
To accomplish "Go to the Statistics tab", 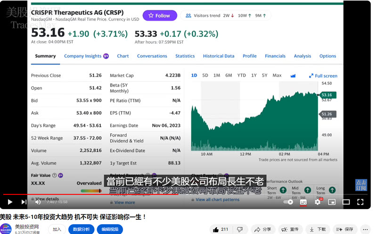I will pyautogui.click(x=185, y=56).
